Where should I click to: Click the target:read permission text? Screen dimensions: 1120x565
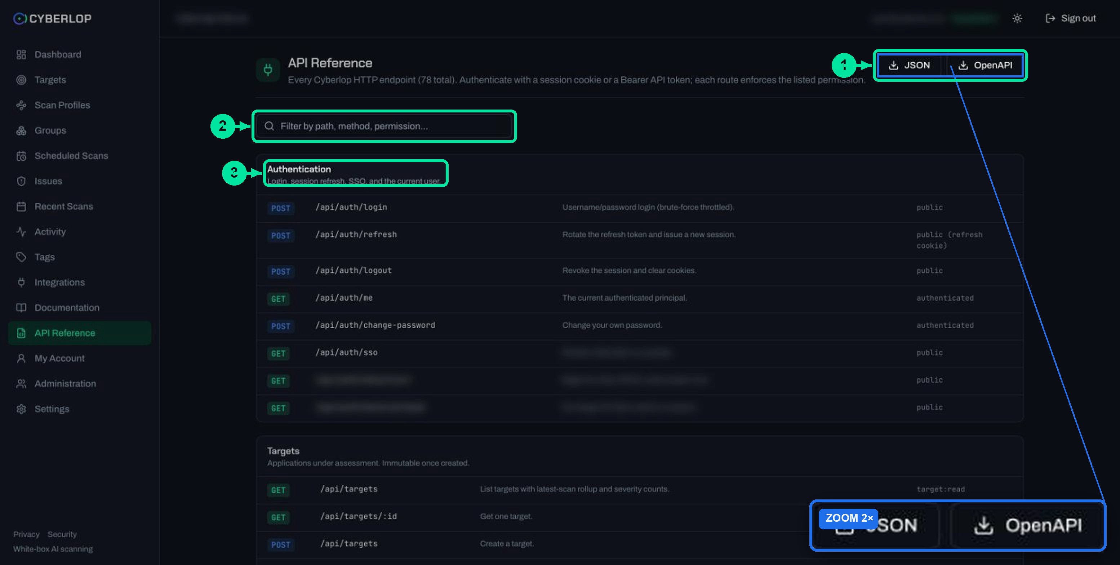click(x=941, y=489)
